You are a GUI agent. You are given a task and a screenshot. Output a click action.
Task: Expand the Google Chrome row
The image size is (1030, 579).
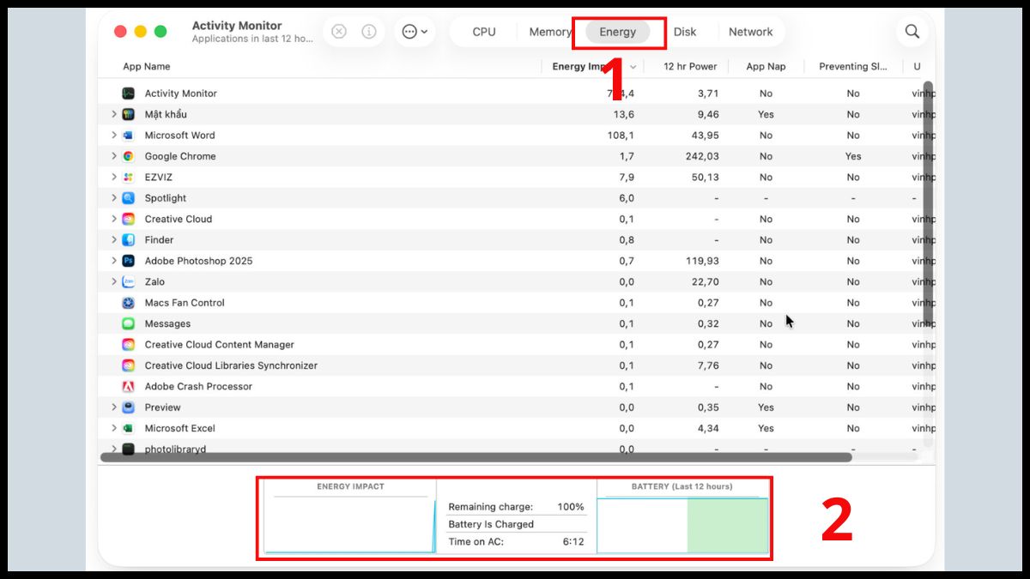tap(113, 156)
